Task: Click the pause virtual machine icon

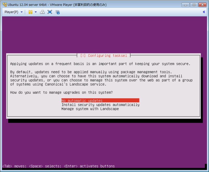Action: [x=30, y=12]
